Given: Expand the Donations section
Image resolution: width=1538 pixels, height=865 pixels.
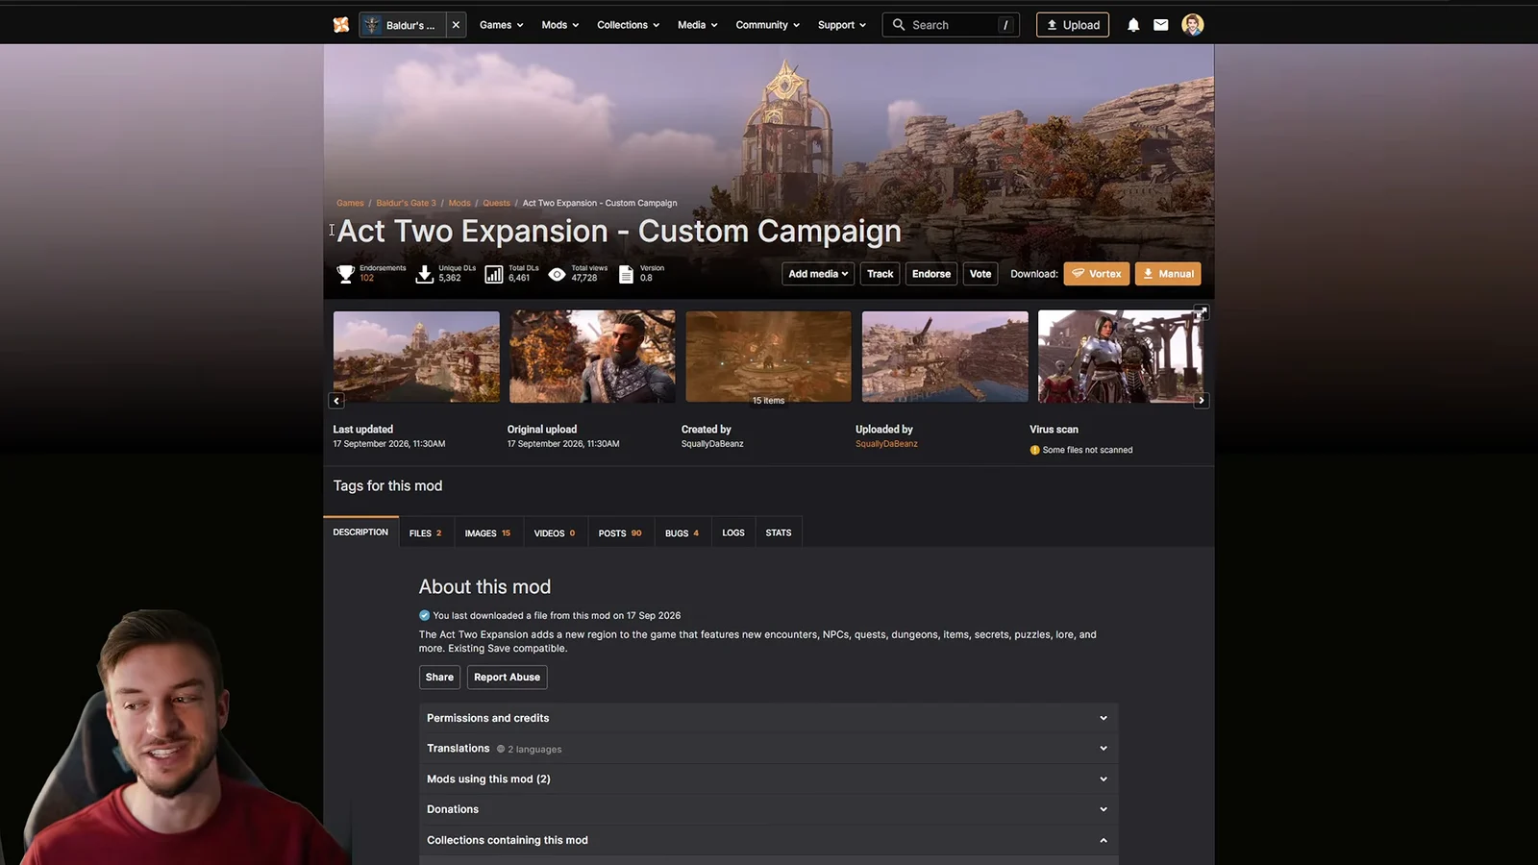Looking at the screenshot, I should [768, 809].
